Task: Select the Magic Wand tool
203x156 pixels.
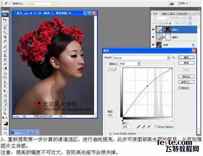Action: (5, 32)
